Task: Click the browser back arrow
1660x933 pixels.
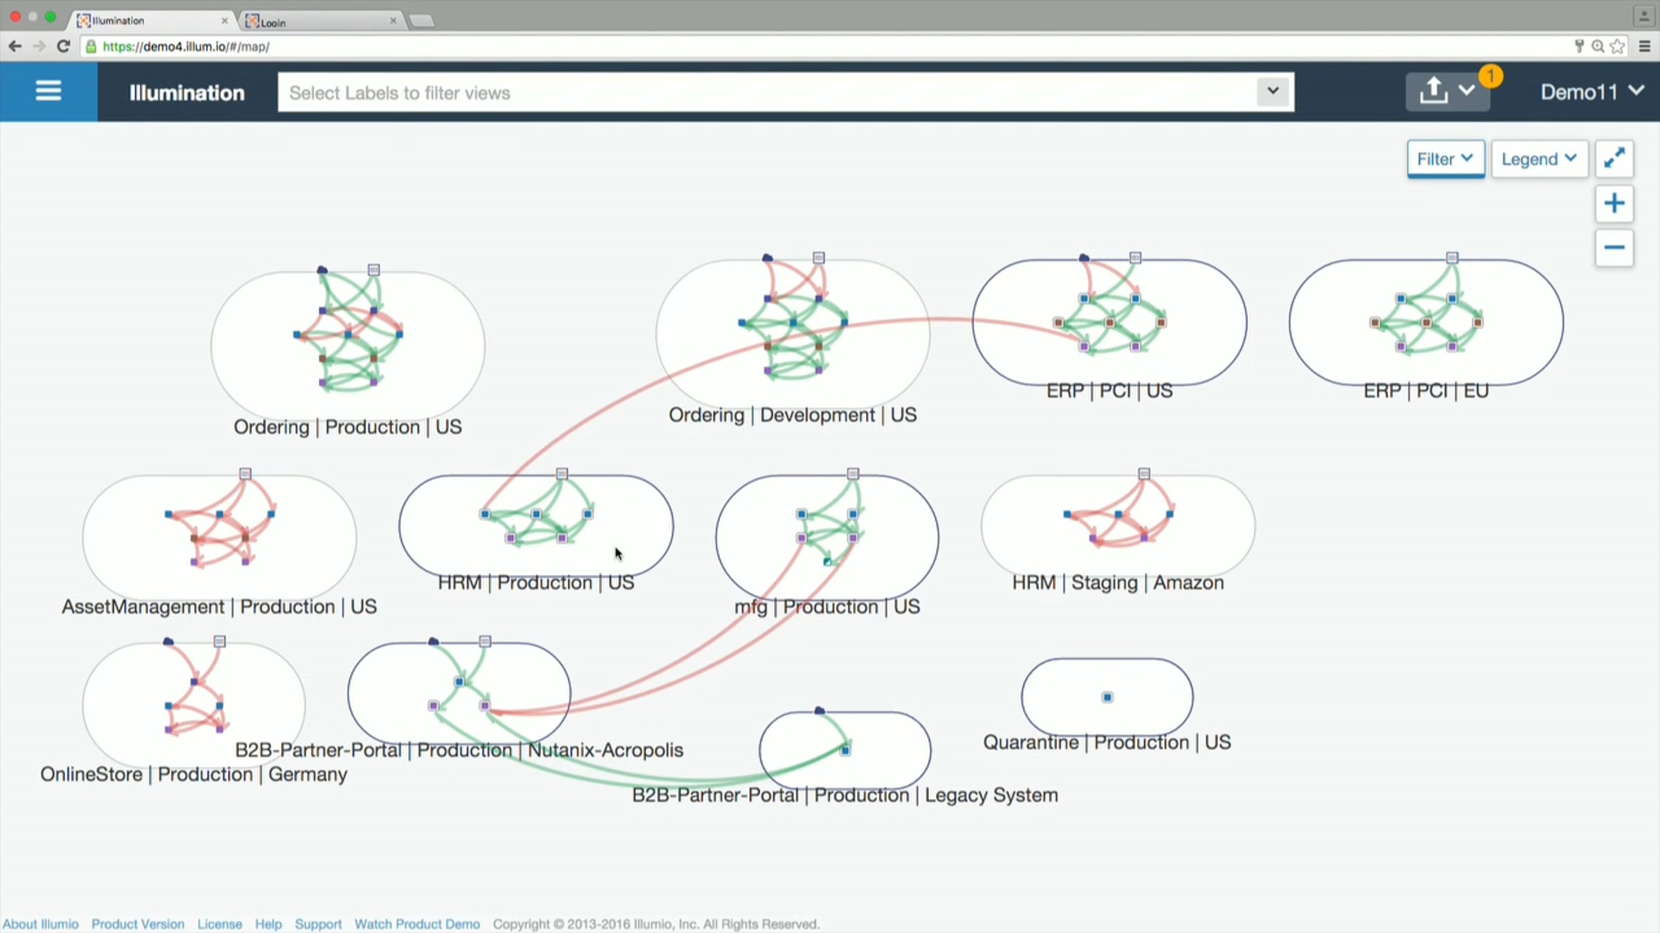Action: pyautogui.click(x=15, y=46)
